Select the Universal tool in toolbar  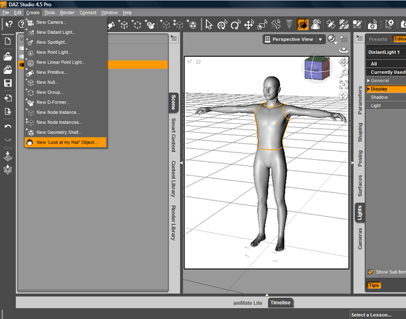pos(222,24)
